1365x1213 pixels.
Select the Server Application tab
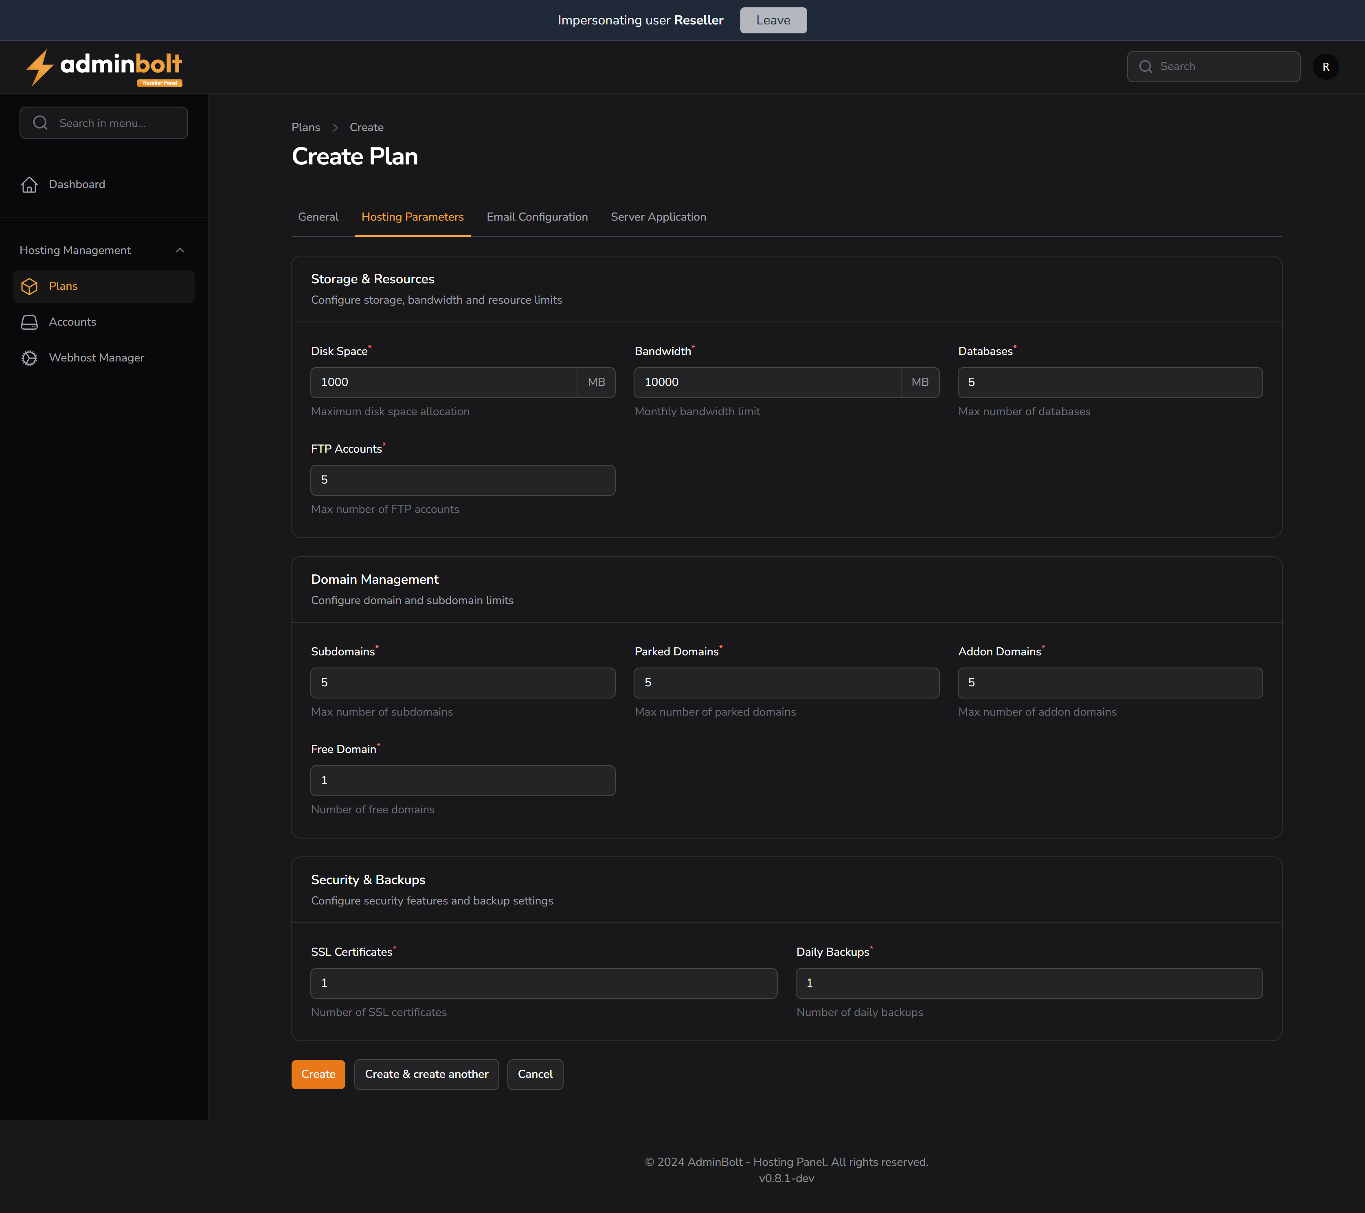pyautogui.click(x=658, y=217)
